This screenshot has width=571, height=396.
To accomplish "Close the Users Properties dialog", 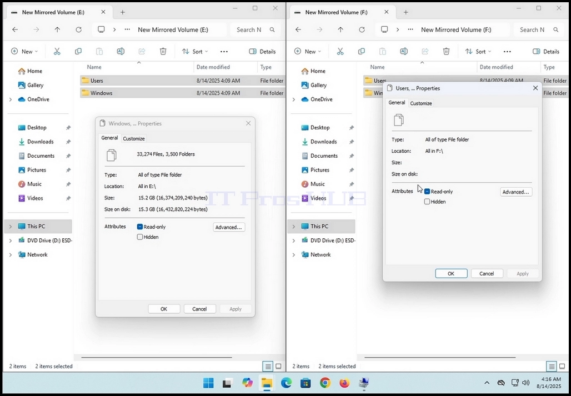I will (x=535, y=88).
